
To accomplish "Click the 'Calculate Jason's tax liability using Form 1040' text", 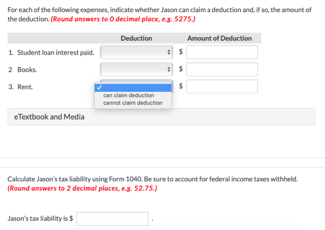I will pos(75,179).
